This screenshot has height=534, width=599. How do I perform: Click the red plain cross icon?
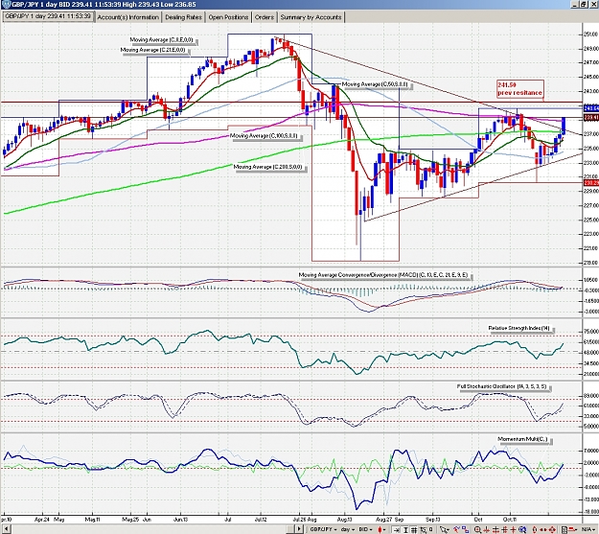pyautogui.click(x=513, y=530)
